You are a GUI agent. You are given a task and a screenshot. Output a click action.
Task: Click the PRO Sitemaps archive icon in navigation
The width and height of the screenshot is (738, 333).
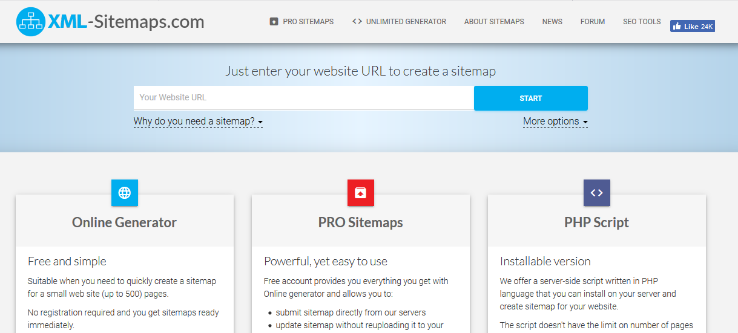click(x=274, y=22)
